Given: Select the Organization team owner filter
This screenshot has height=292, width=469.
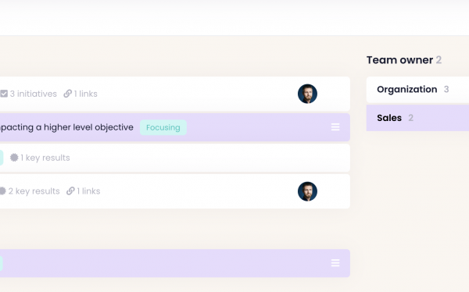Looking at the screenshot, I should (417, 89).
